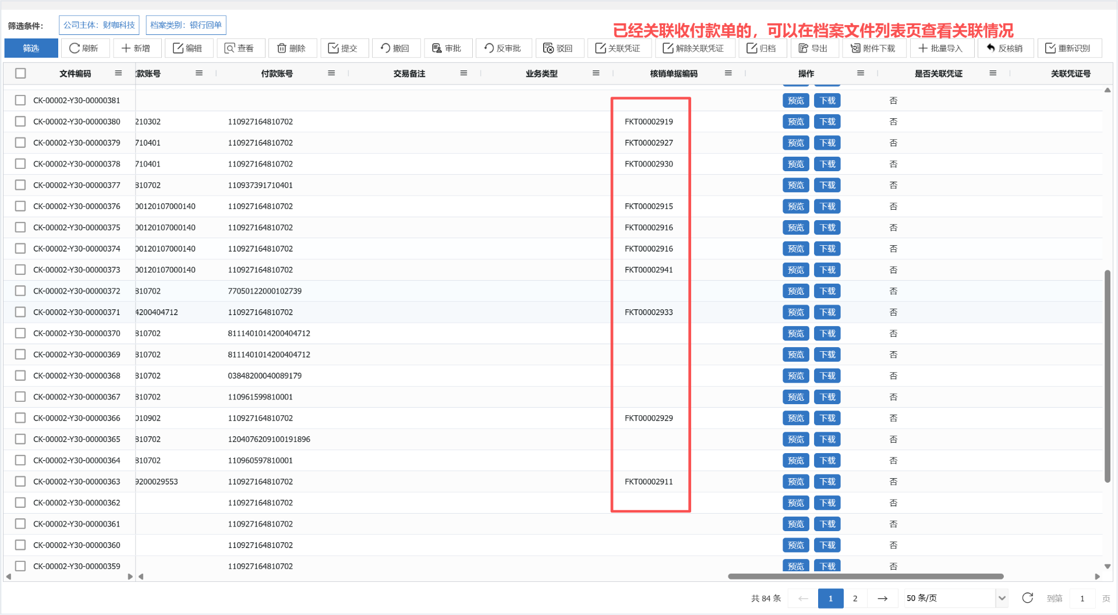Select page 1 in the pagination bar
Viewport: 1118px width, 615px height.
830,598
